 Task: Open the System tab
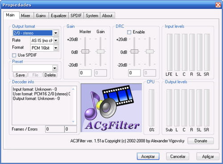tap(92, 16)
